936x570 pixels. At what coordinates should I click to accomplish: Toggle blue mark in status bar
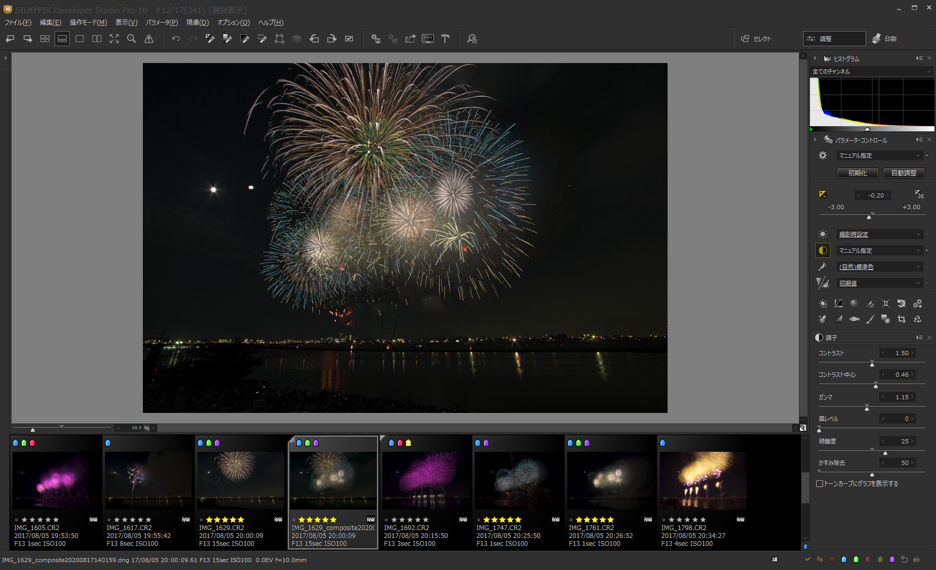point(844,559)
